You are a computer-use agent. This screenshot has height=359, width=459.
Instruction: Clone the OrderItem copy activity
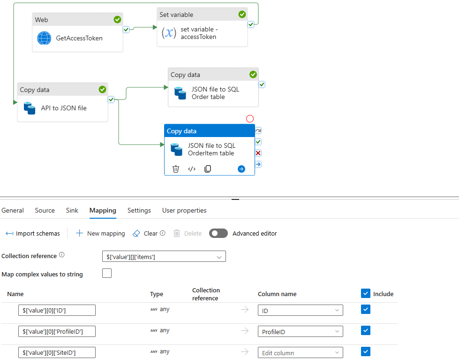(x=208, y=169)
